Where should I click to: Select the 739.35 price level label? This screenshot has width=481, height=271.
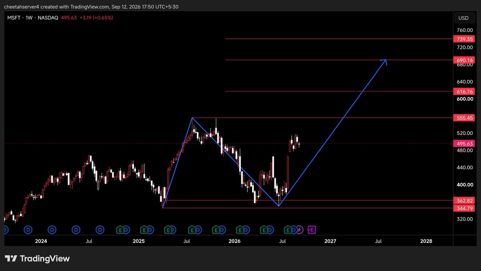(x=465, y=39)
